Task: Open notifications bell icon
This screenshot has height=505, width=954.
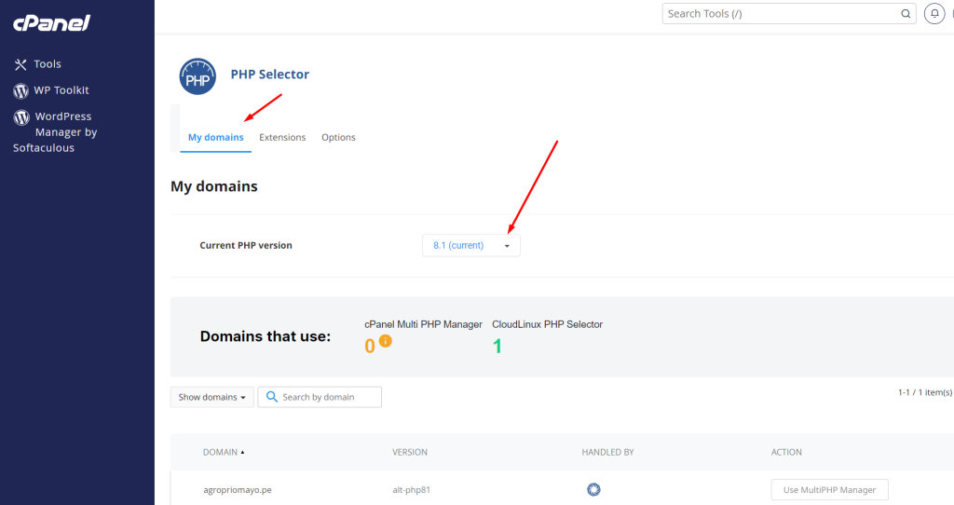Action: tap(934, 13)
